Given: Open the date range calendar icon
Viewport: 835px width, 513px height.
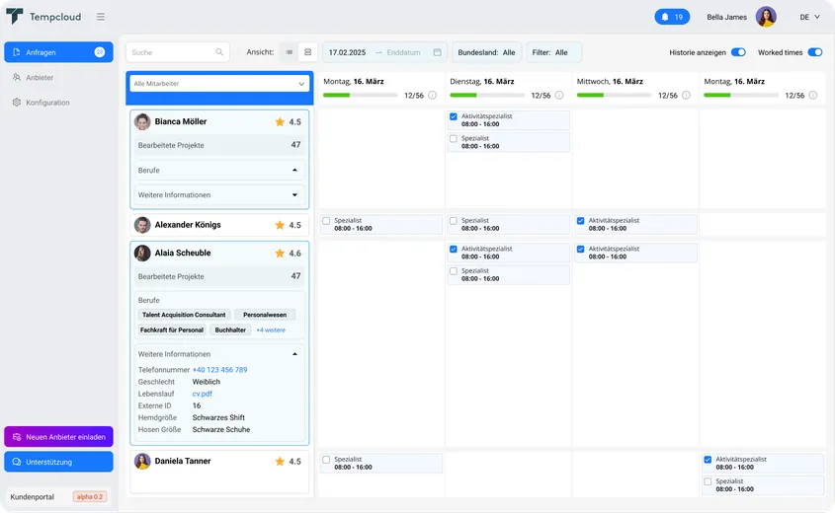Looking at the screenshot, I should click(437, 52).
